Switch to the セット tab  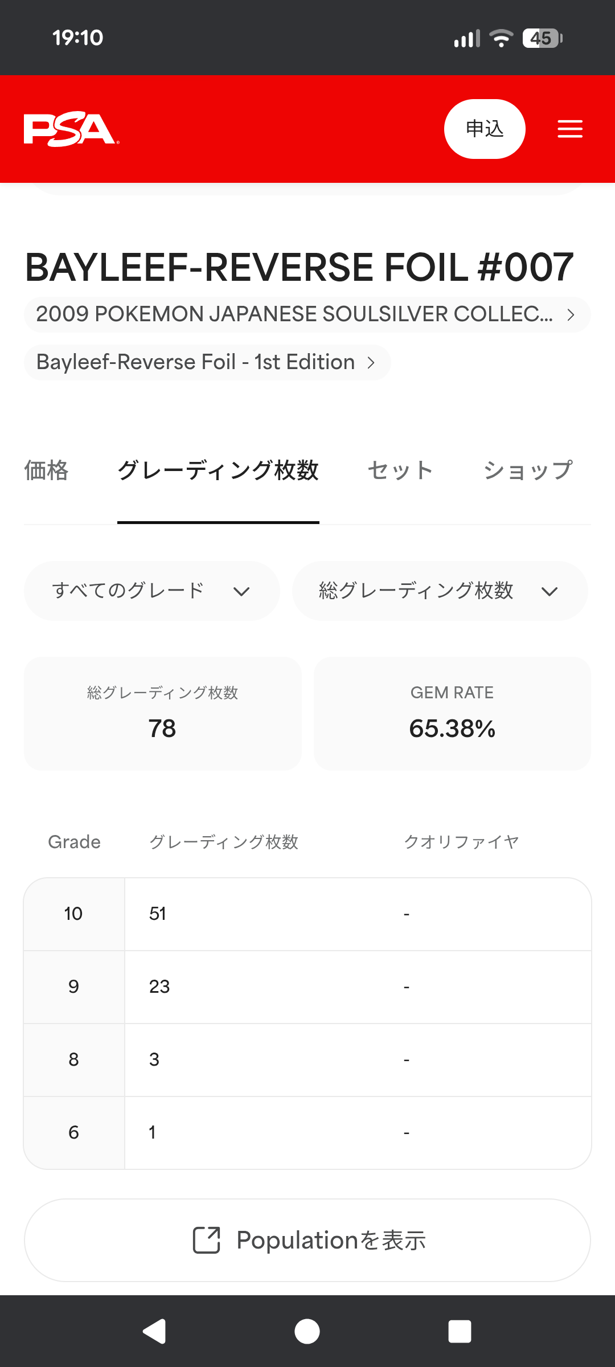(400, 470)
